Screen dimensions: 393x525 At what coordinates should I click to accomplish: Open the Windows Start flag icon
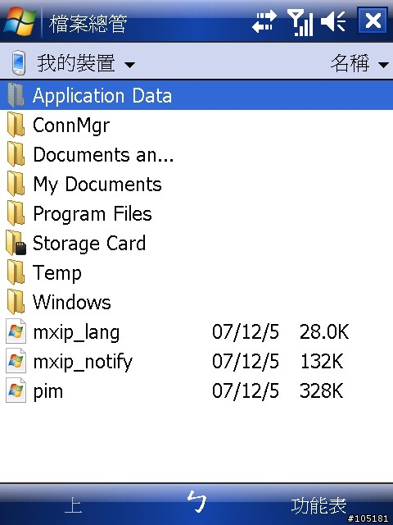pos(20,21)
